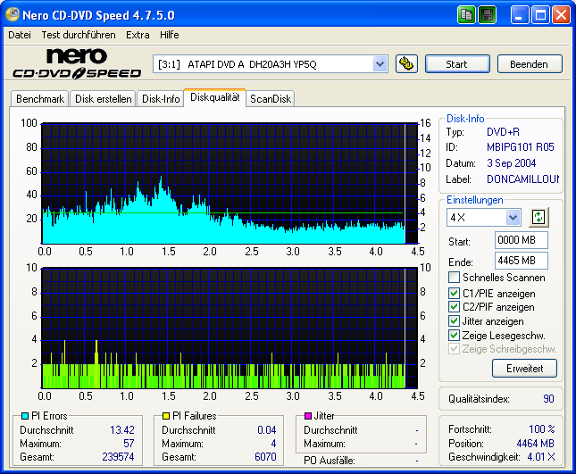Image resolution: width=576 pixels, height=474 pixels.
Task: Click the Nero app icon in title bar
Action: click(13, 14)
